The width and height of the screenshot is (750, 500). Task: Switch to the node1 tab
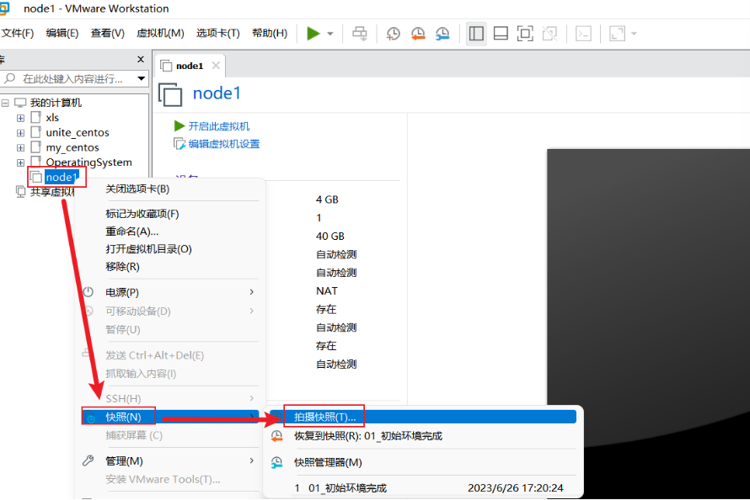190,66
